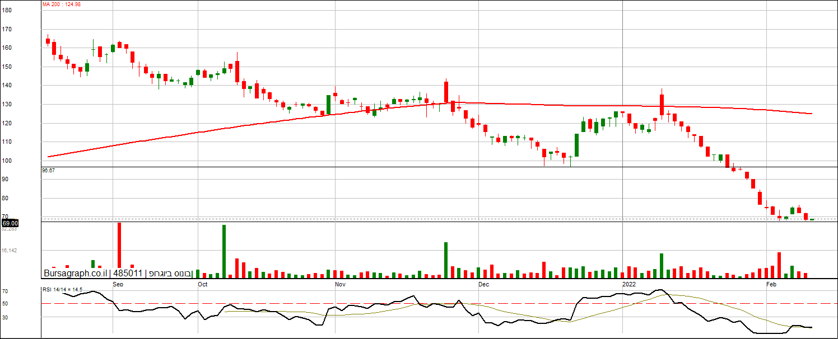Click the Feb month label on time axis
The image size is (838, 339).
pyautogui.click(x=771, y=284)
